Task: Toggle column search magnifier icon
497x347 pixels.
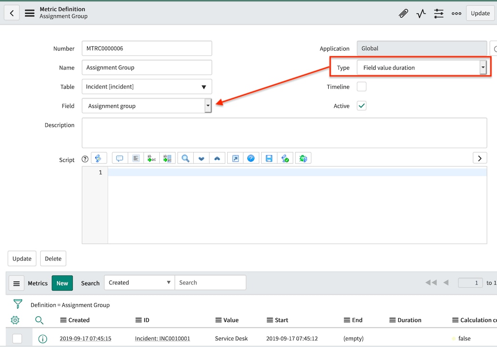Action: pos(39,320)
